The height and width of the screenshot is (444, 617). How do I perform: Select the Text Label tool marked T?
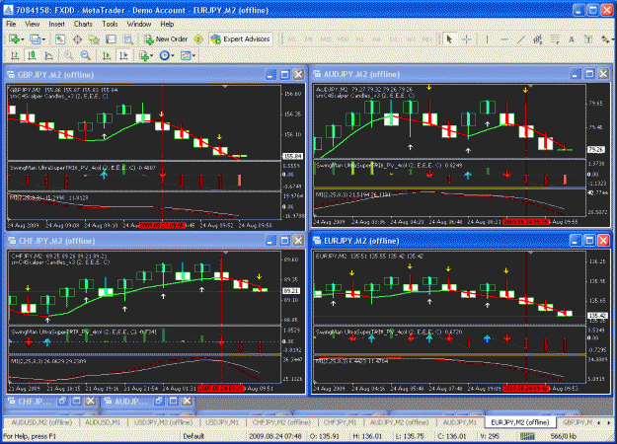tap(588, 38)
